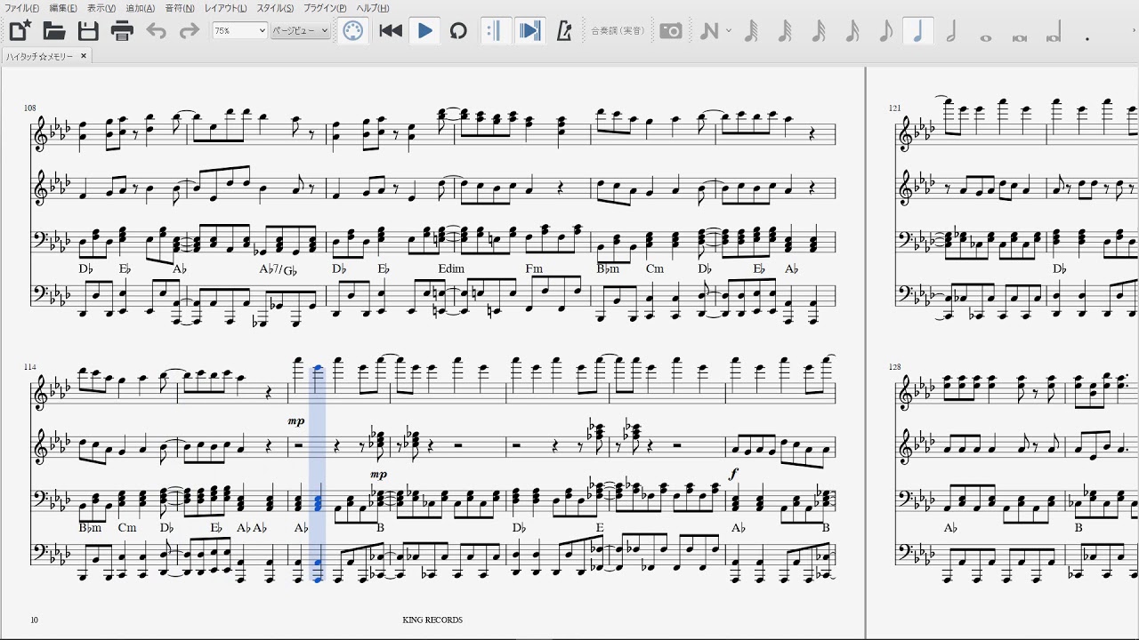
Task: Toggle the MIDI input button
Action: pos(353,31)
